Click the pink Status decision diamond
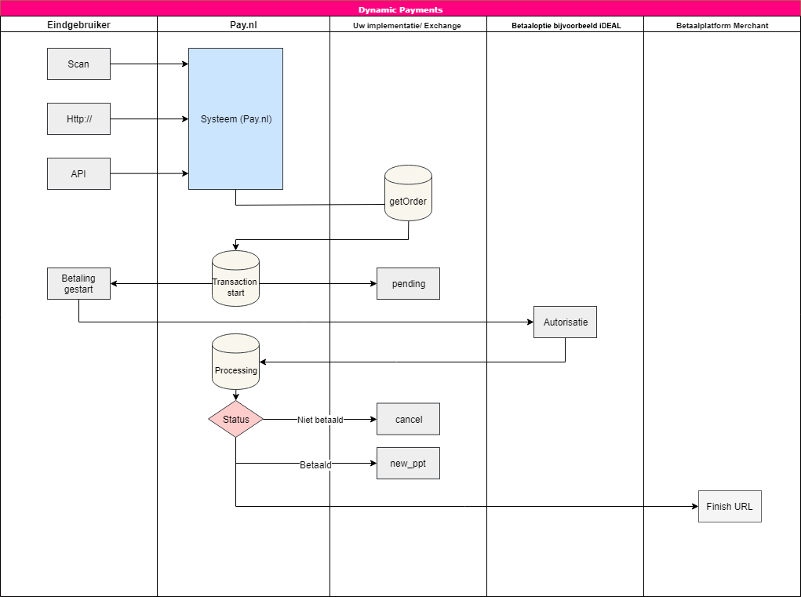The width and height of the screenshot is (801, 597). pyautogui.click(x=235, y=419)
